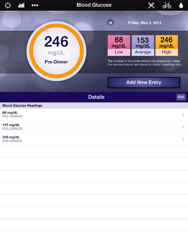Tap the large 246 Pre-Dinner circle gauge
This screenshot has width=188, height=246.
[x=56, y=51]
